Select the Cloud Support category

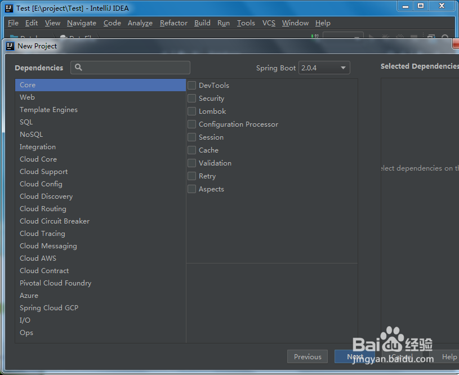coord(100,172)
